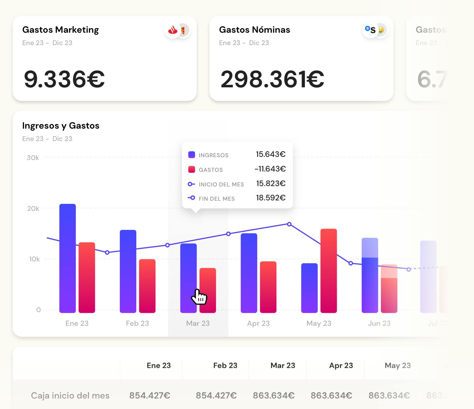The height and width of the screenshot is (409, 474).
Task: Click the Jun 23 blue income bar
Action: click(370, 275)
